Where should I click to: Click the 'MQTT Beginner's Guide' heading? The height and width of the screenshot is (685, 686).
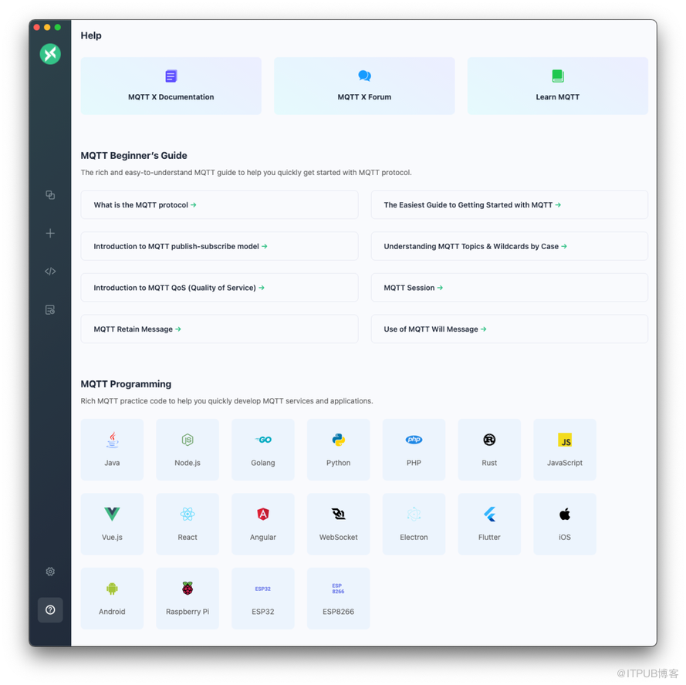click(133, 155)
